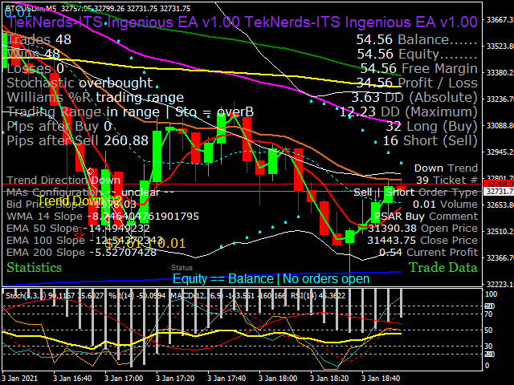
Task: Click the Losses 0 statistic
Action: 35,68
